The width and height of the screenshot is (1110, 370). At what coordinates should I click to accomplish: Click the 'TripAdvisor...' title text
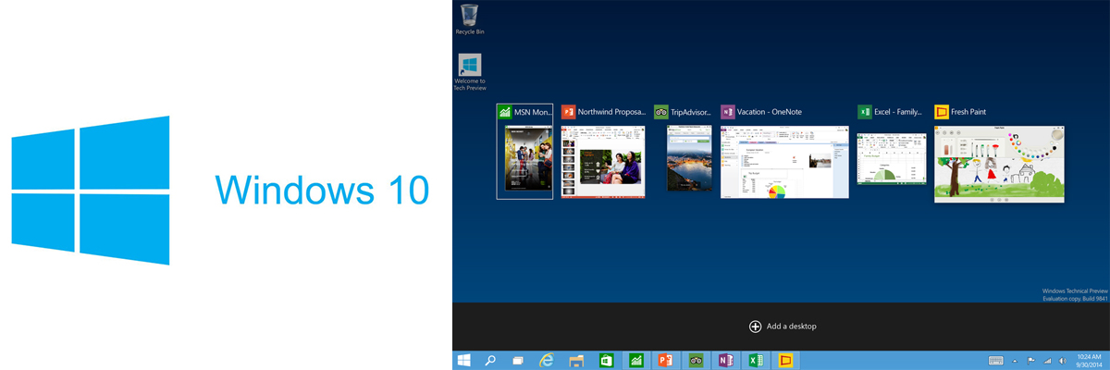(691, 112)
